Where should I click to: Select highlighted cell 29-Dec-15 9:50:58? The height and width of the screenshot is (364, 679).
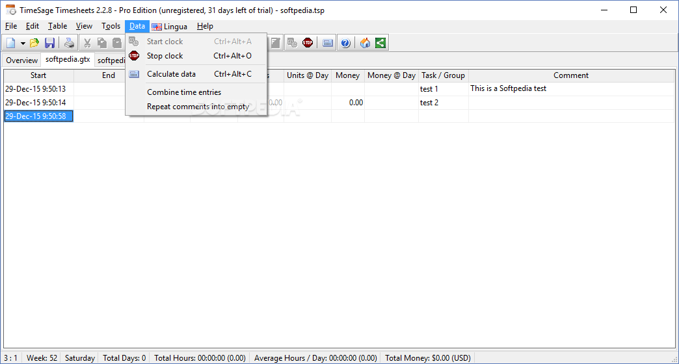click(38, 116)
